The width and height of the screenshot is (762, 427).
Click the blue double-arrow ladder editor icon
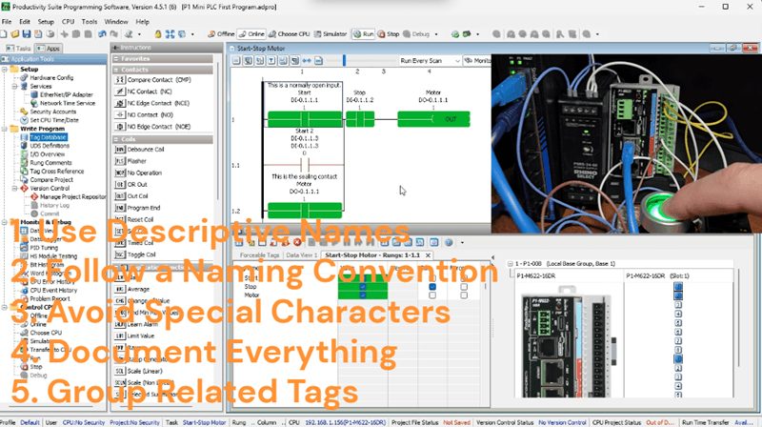307,61
